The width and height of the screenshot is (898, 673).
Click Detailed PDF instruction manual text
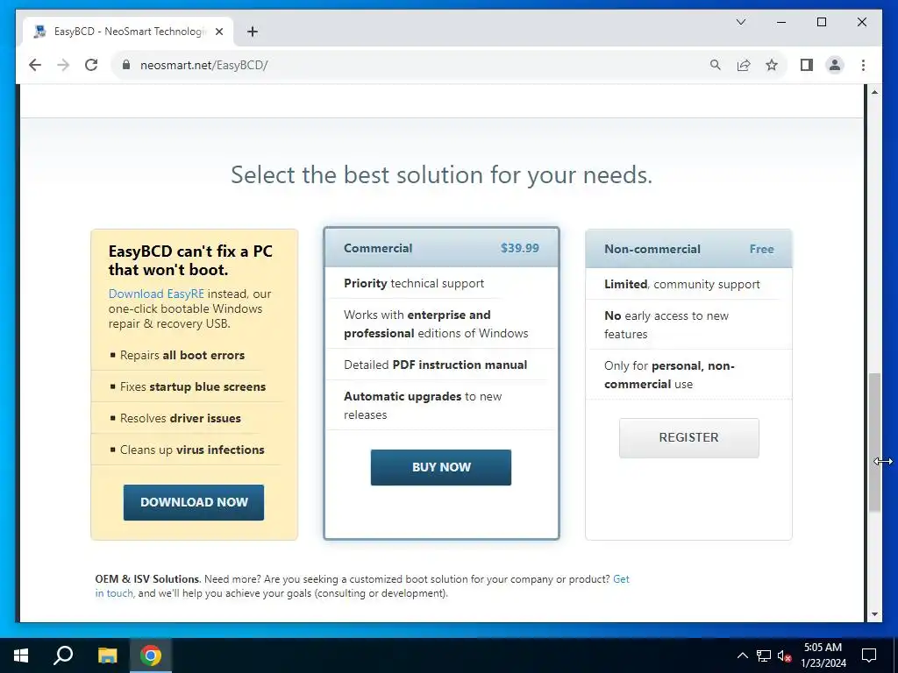[x=435, y=365]
